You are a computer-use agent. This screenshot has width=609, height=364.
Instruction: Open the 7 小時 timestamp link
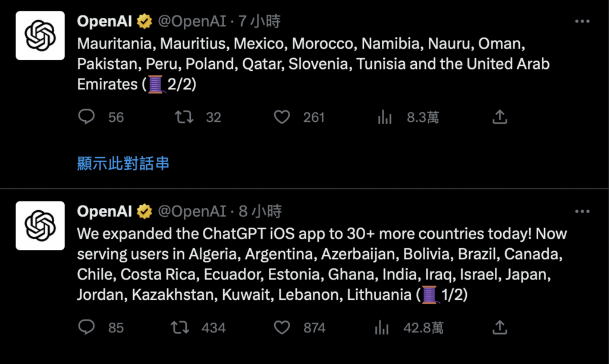coord(259,21)
